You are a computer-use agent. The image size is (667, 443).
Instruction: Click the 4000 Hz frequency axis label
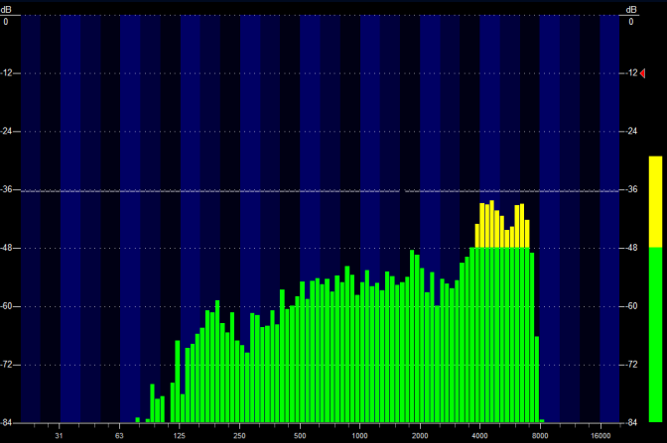pyautogui.click(x=479, y=436)
